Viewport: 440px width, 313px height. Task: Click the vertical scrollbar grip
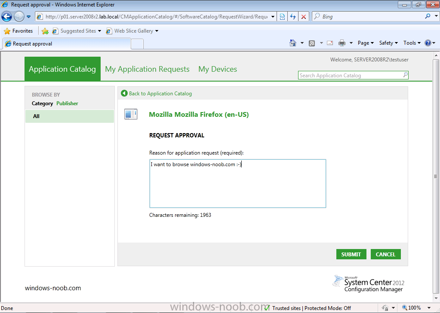click(436, 176)
